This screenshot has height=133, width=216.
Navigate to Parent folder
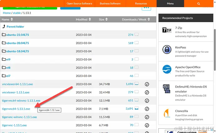click(x=15, y=26)
